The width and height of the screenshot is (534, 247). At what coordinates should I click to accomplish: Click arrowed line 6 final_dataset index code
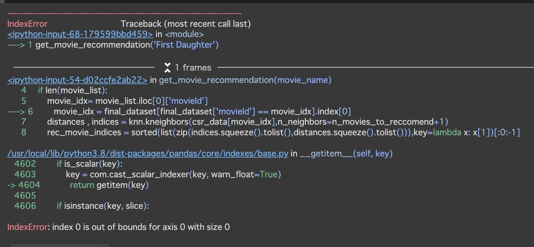tap(202, 111)
